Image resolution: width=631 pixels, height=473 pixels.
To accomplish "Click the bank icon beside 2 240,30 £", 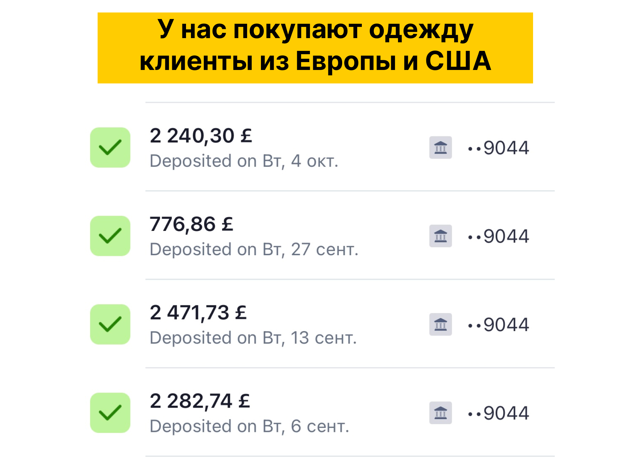I will (440, 147).
